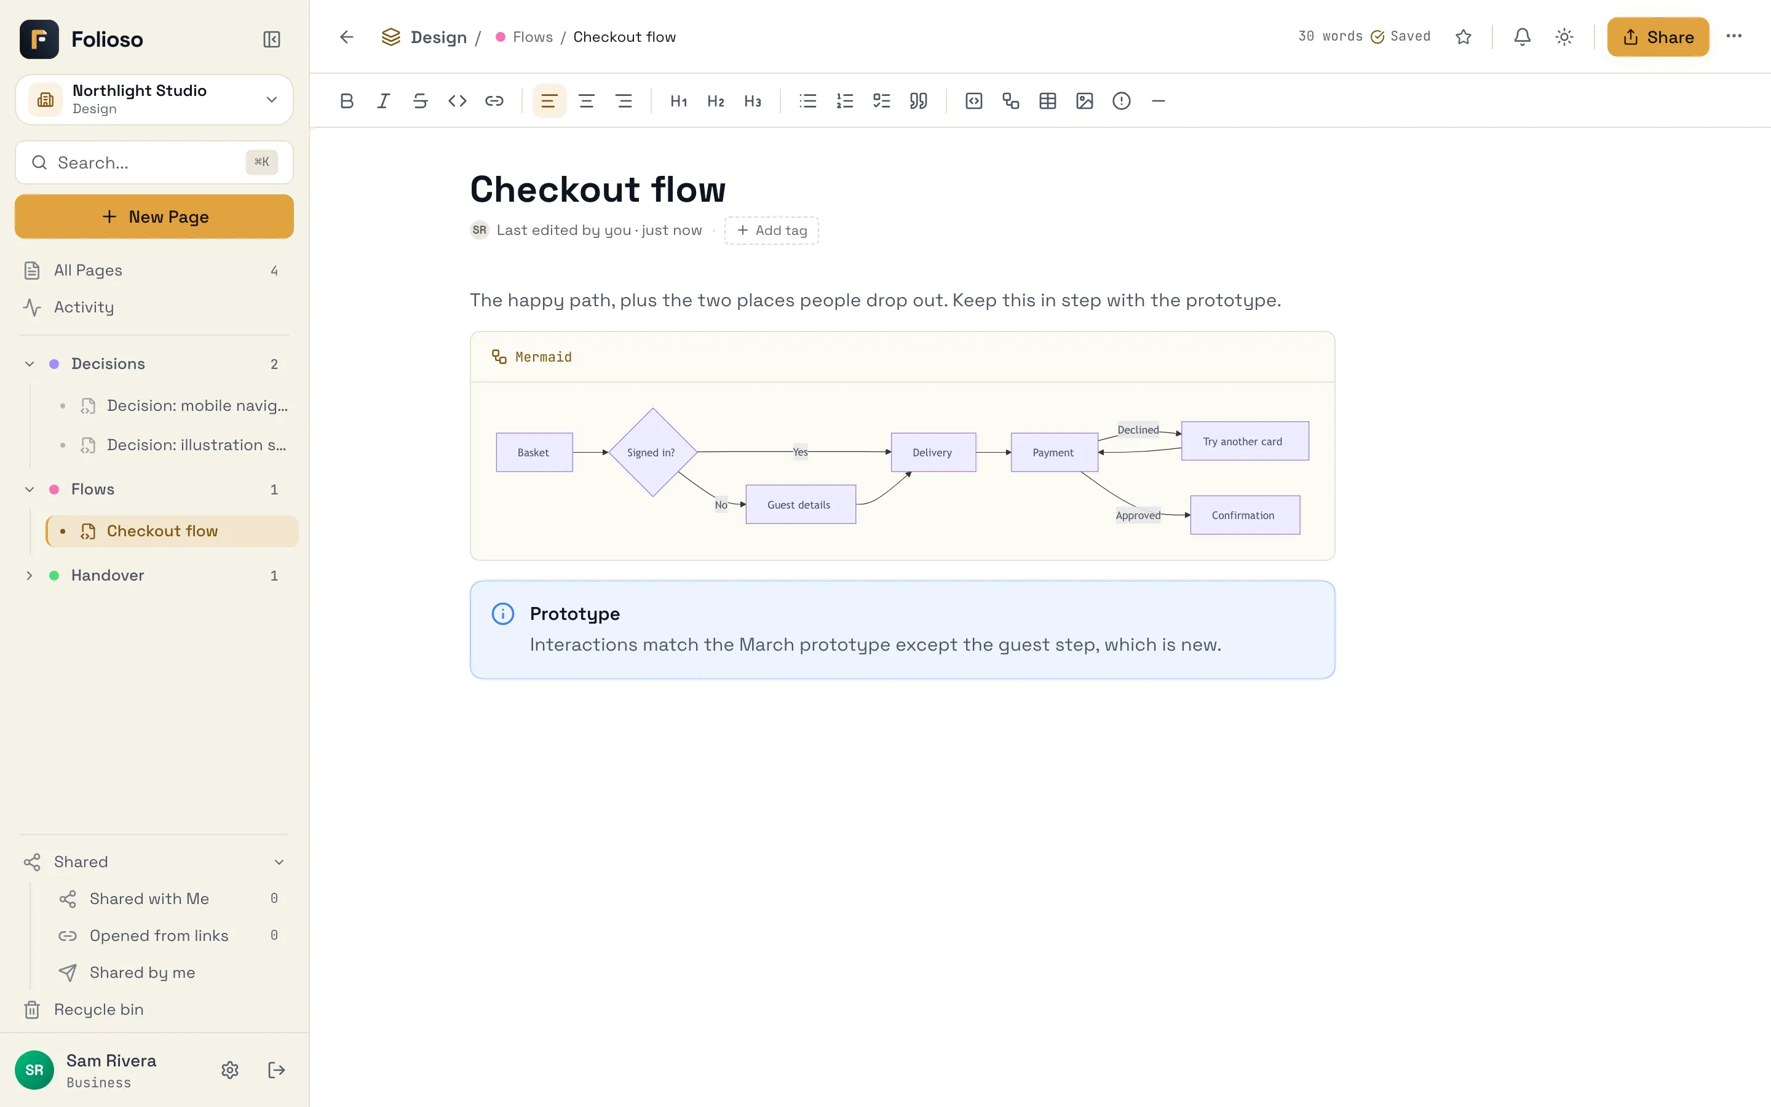This screenshot has width=1771, height=1107.
Task: Toggle bold formatting in toolbar
Action: (347, 101)
